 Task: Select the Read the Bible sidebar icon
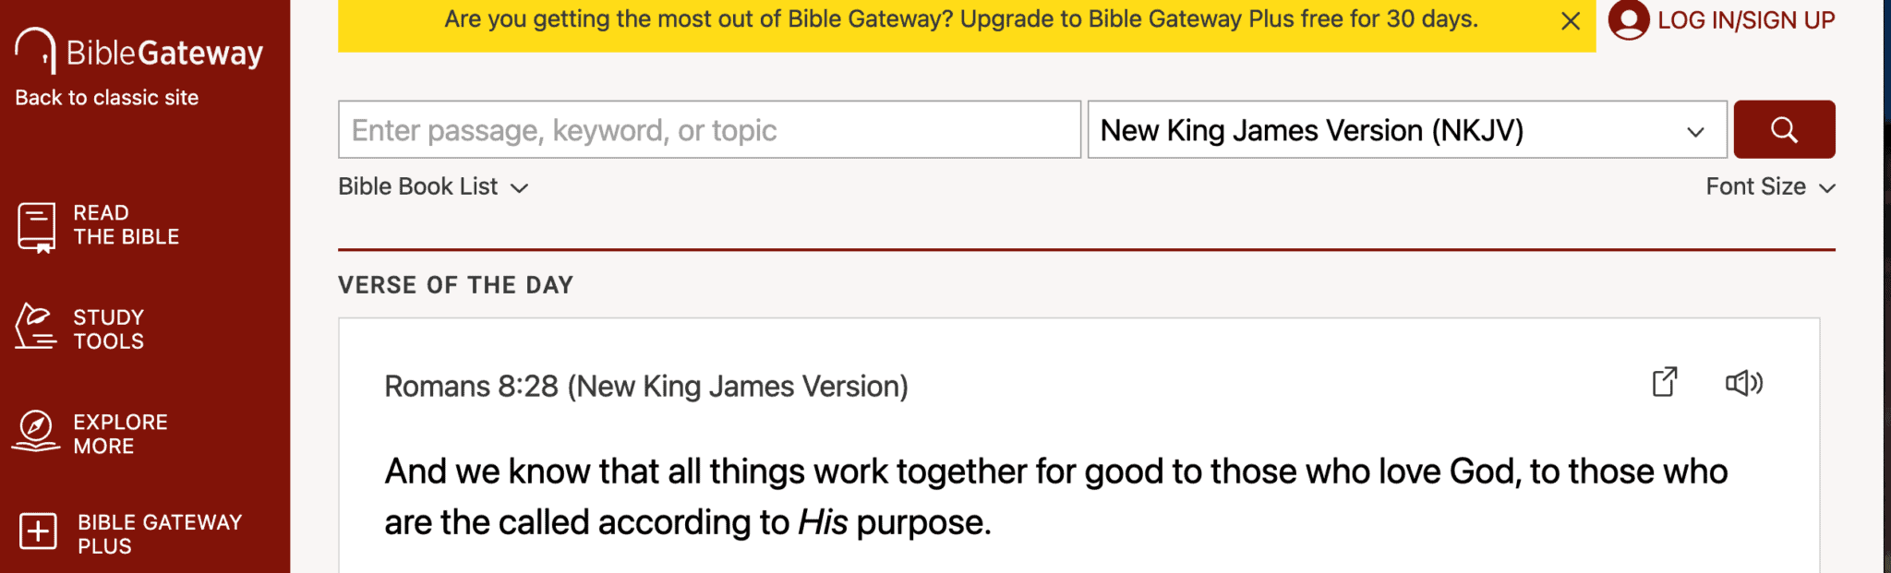click(x=35, y=224)
